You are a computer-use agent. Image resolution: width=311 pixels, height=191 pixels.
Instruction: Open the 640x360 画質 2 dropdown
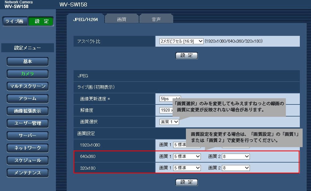pyautogui.click(x=236, y=156)
